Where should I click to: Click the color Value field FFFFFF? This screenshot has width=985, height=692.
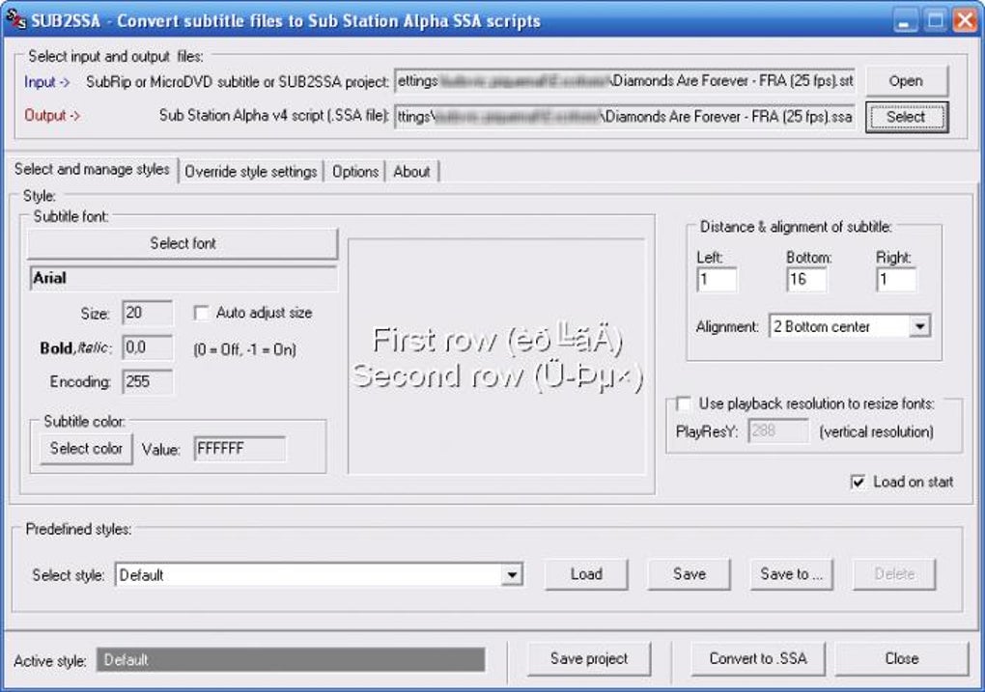click(x=239, y=449)
